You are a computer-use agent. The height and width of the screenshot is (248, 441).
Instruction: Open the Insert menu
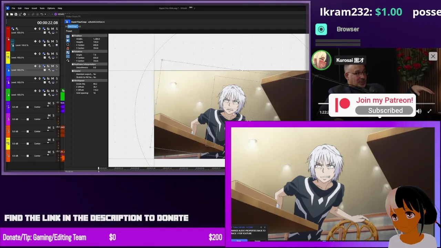coord(34,8)
